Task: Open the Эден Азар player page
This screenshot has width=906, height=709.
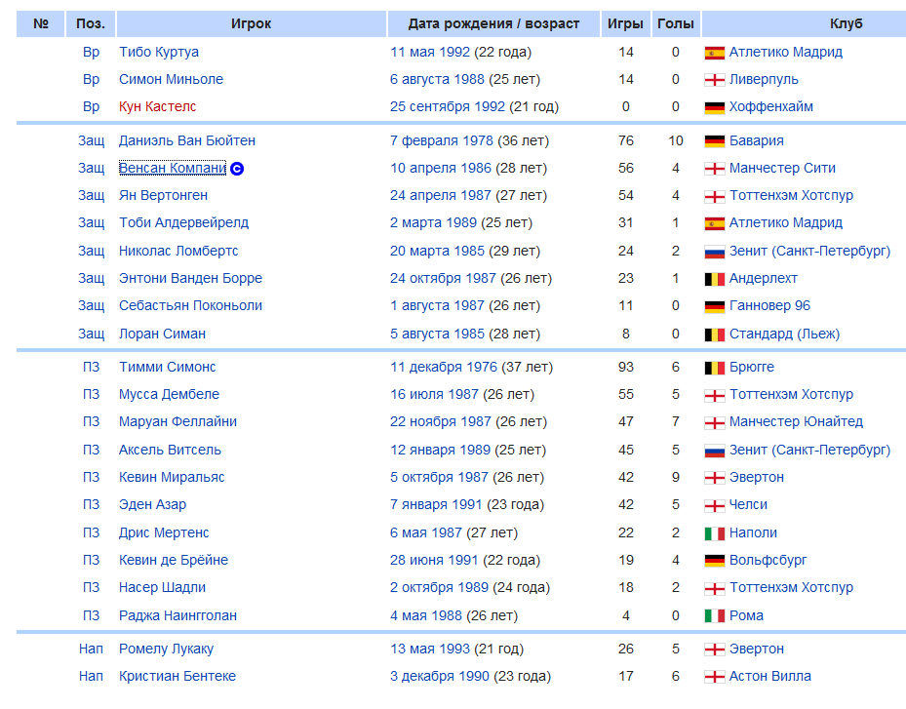Action: point(152,504)
